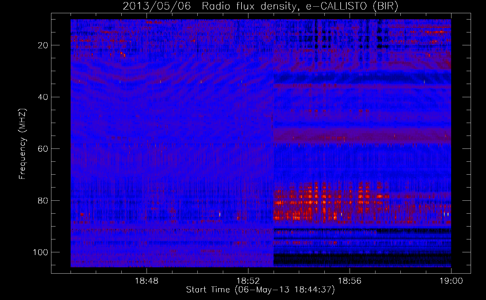Click the "19:00" time tick label
The height and width of the screenshot is (300, 486).
(451, 281)
